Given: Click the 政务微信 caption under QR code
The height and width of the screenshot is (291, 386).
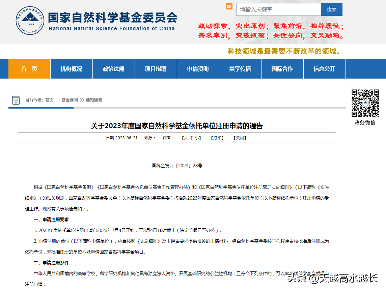Looking at the screenshot, I should [x=365, y=122].
